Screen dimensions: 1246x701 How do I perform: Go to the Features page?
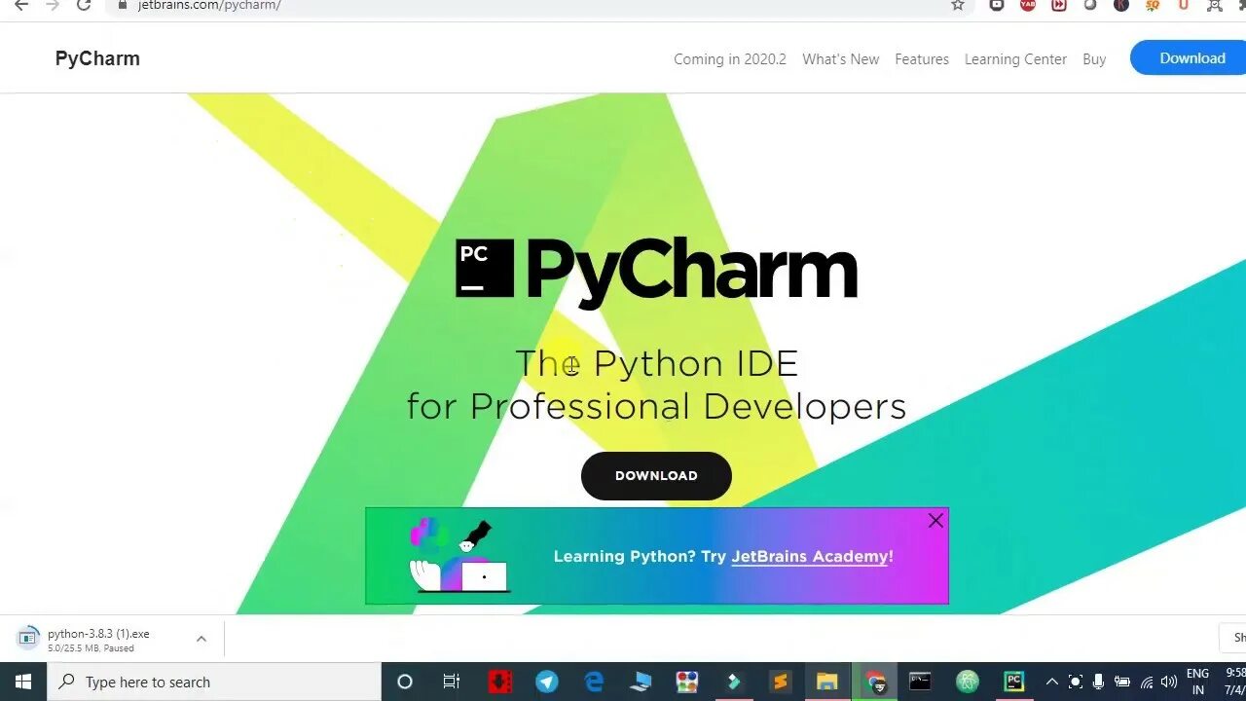(x=922, y=59)
